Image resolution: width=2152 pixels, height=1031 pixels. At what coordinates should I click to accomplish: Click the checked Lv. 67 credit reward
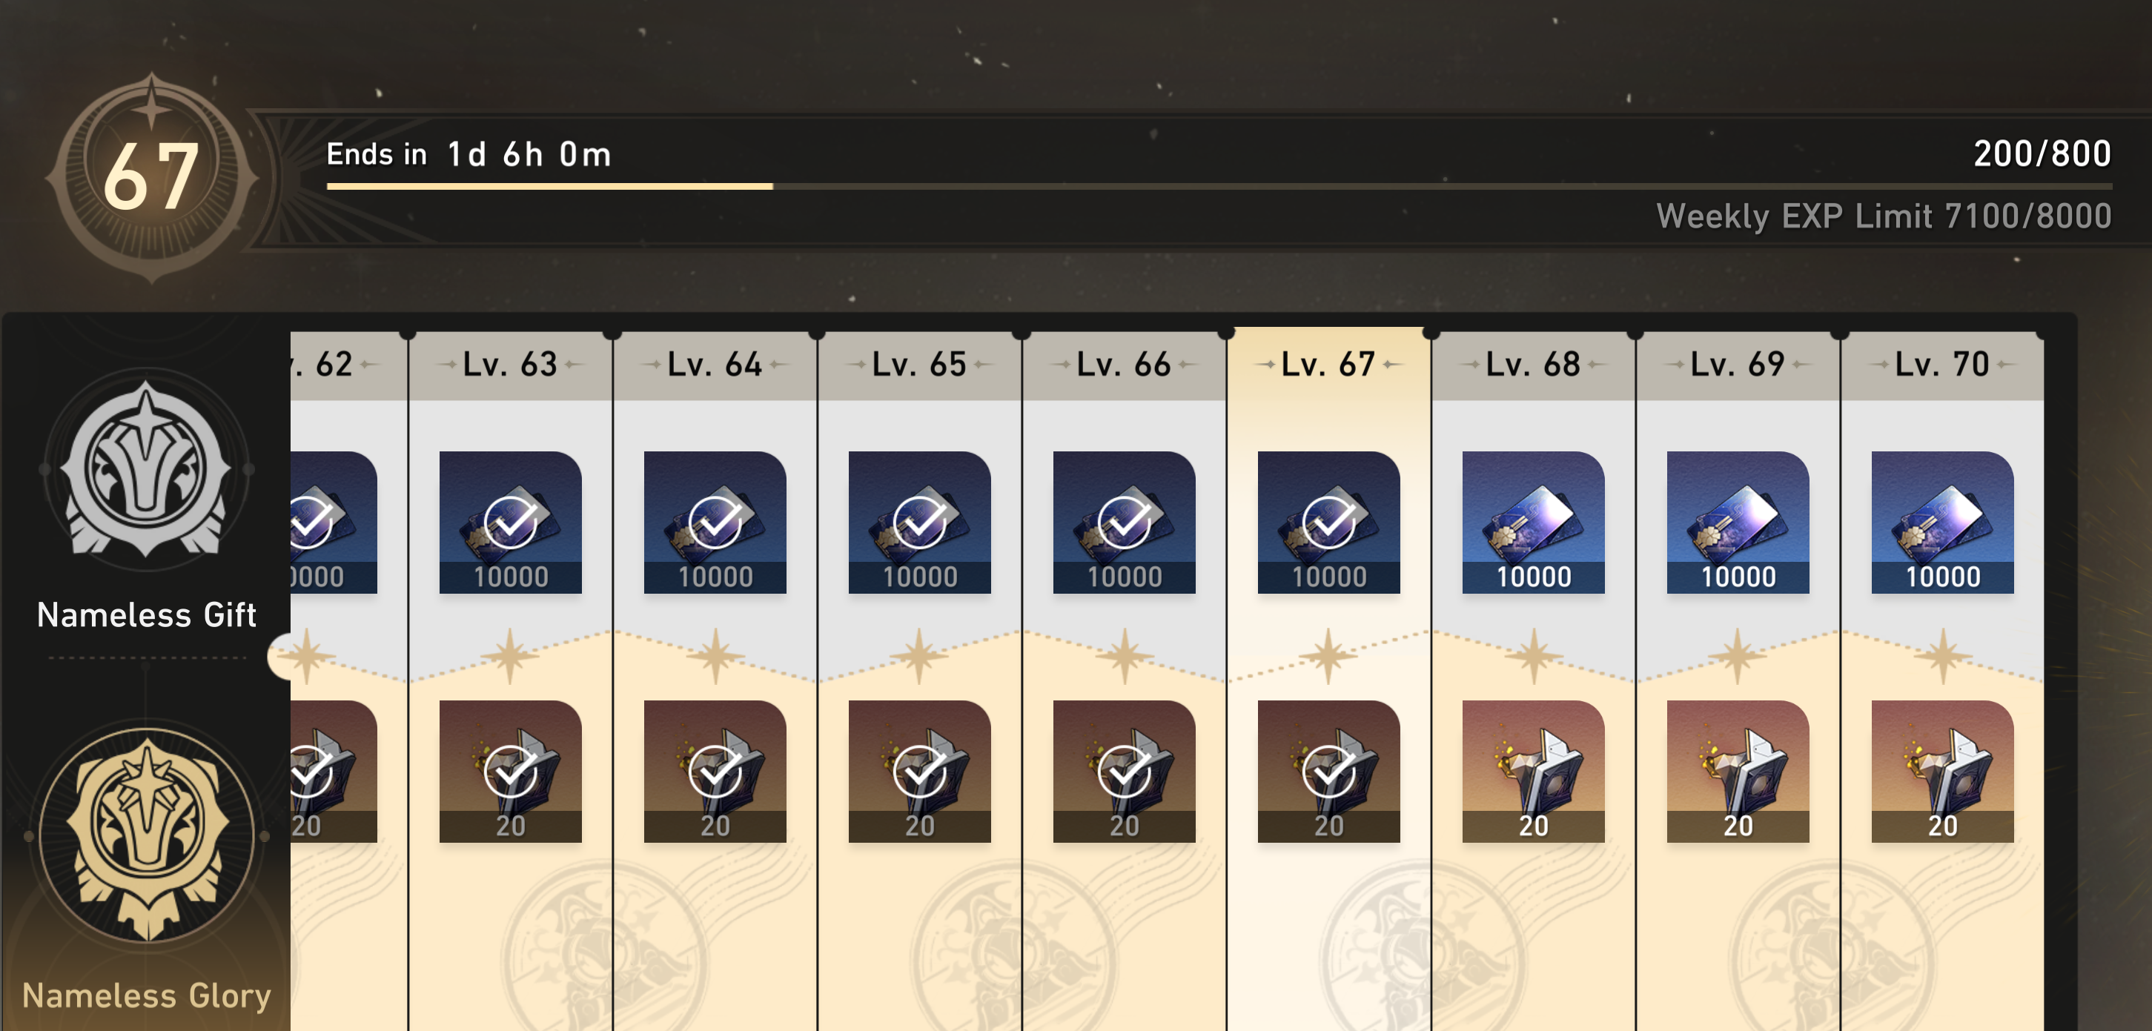(1328, 523)
